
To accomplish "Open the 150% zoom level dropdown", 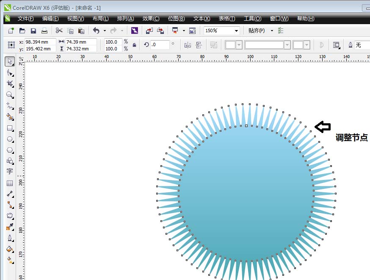I will click(236, 30).
